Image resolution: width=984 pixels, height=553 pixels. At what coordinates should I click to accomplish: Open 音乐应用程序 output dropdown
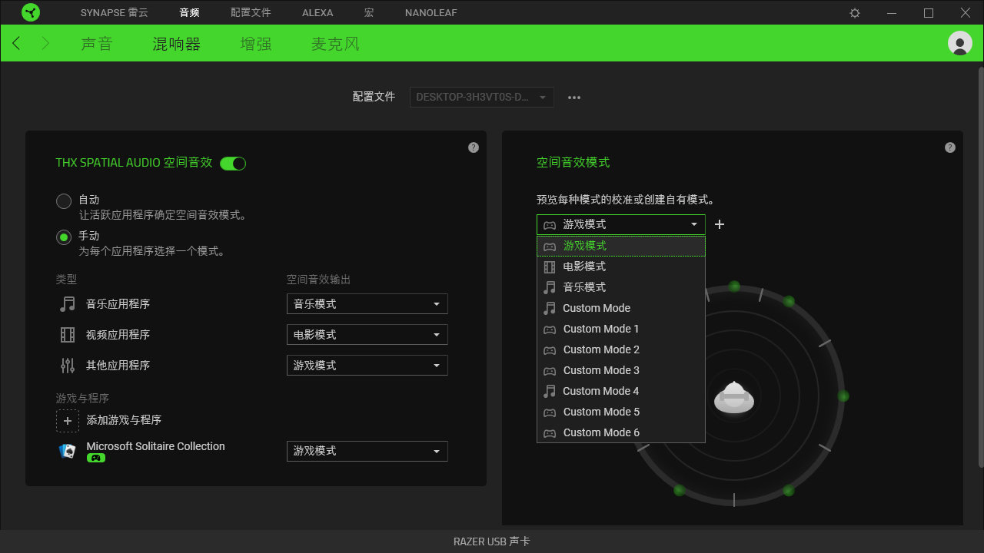tap(367, 304)
